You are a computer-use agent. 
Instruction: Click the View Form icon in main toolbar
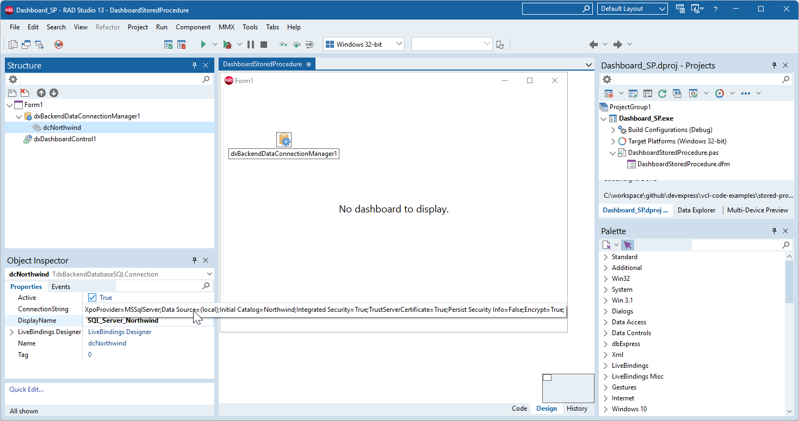pos(26,45)
